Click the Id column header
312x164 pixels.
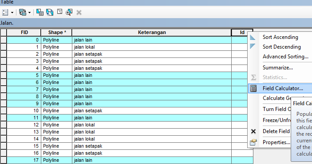tap(242, 33)
